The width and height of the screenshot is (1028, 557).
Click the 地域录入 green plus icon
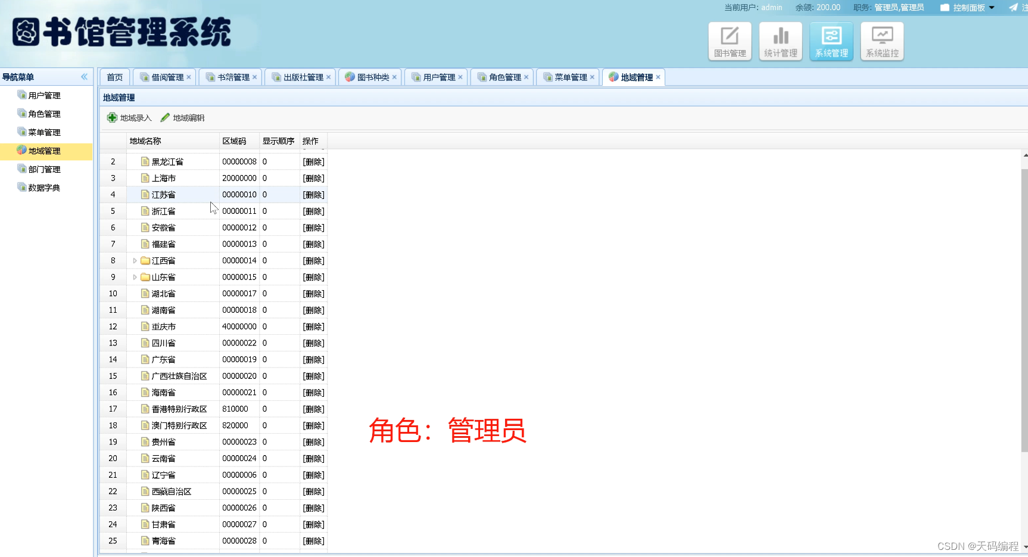tap(112, 117)
